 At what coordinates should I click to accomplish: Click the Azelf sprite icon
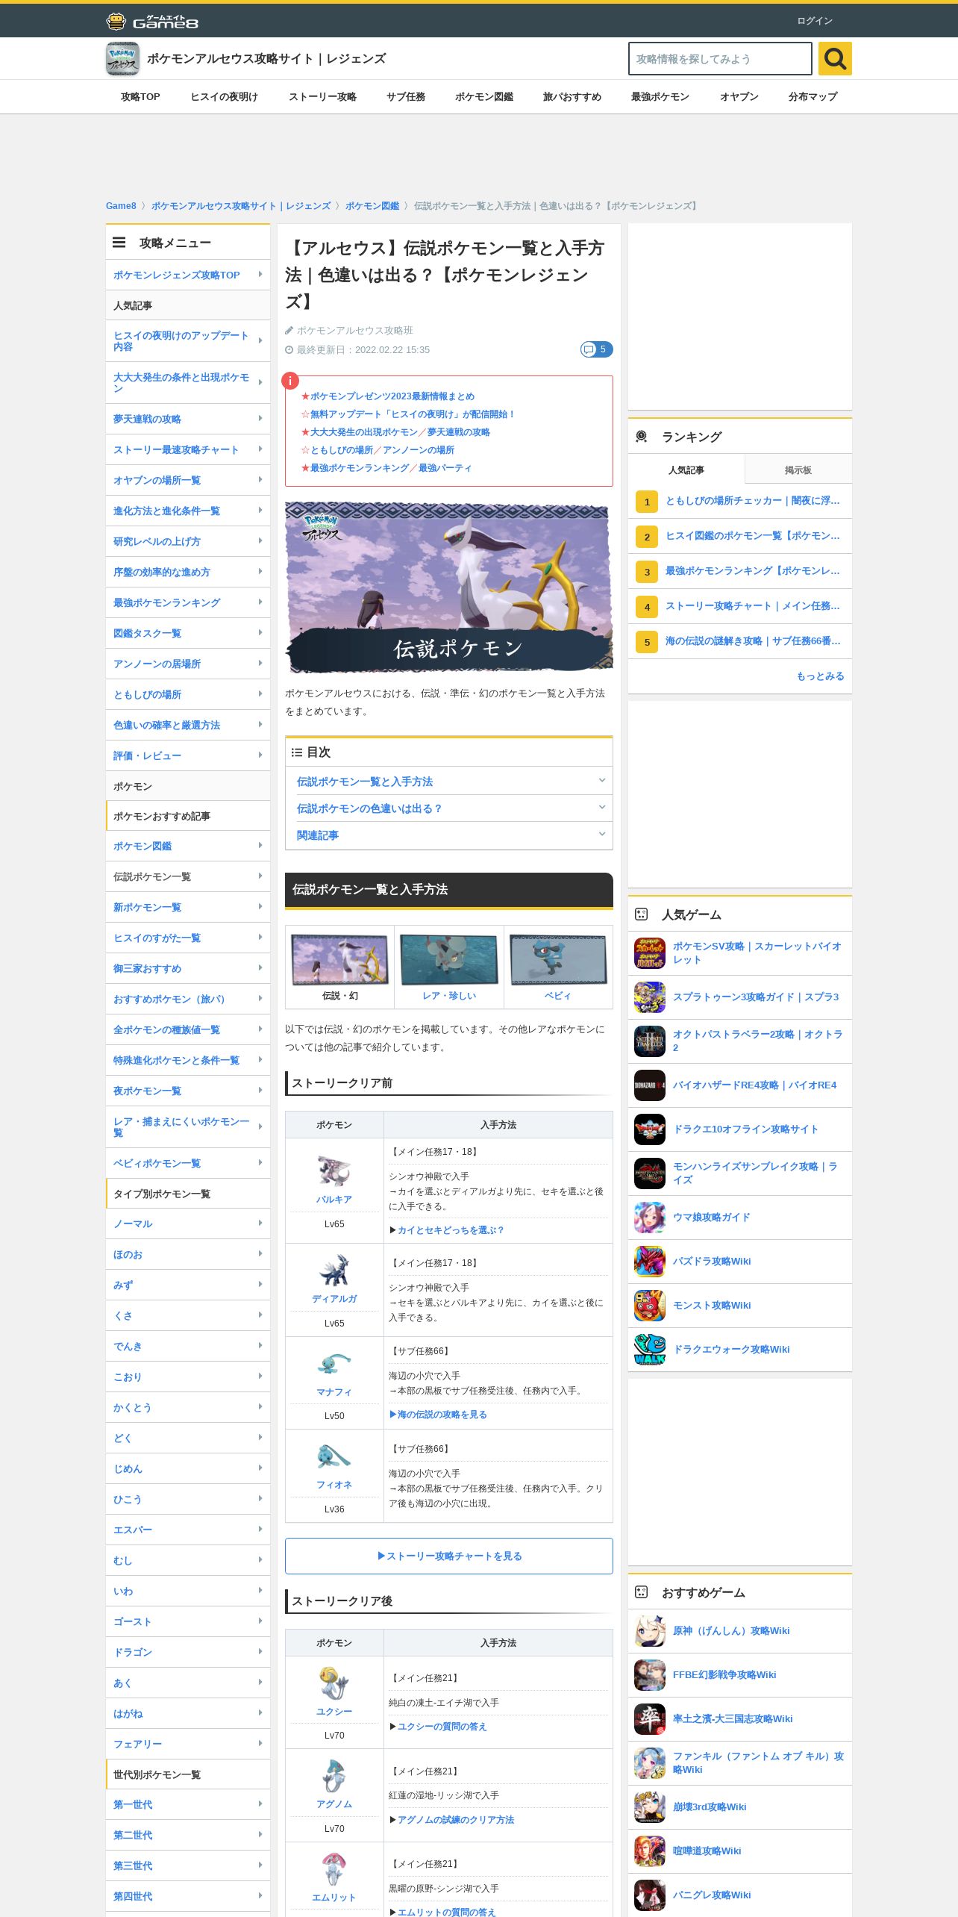[x=334, y=1775]
